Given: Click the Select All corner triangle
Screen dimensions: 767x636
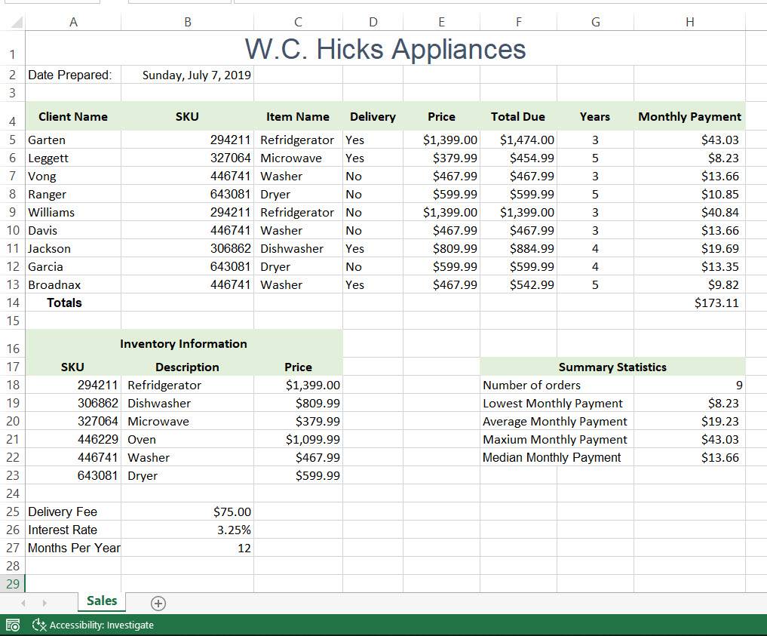Looking at the screenshot, I should 17,22.
